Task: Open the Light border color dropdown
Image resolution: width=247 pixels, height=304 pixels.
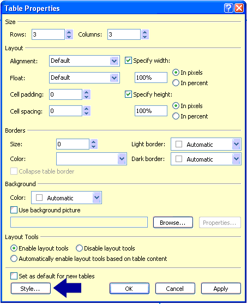Action: tap(236, 144)
